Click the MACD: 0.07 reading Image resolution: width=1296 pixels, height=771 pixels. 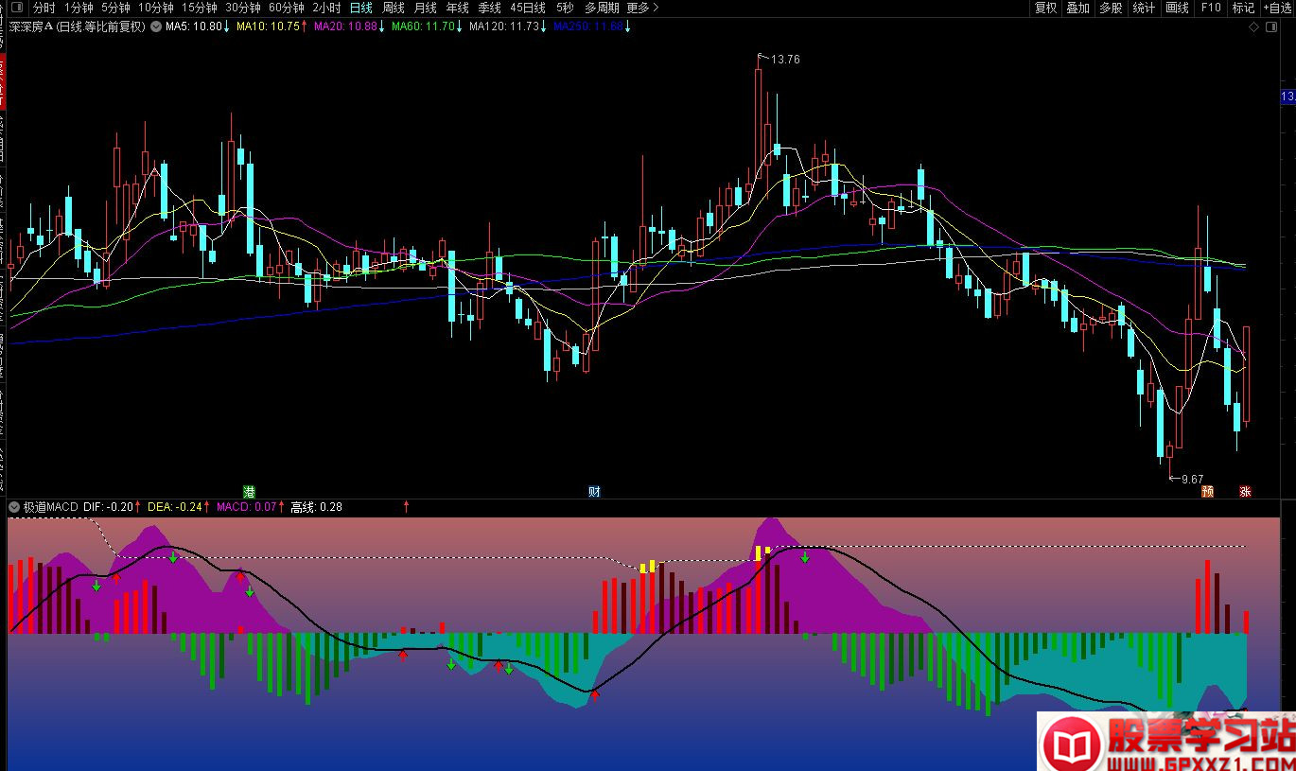tap(247, 507)
